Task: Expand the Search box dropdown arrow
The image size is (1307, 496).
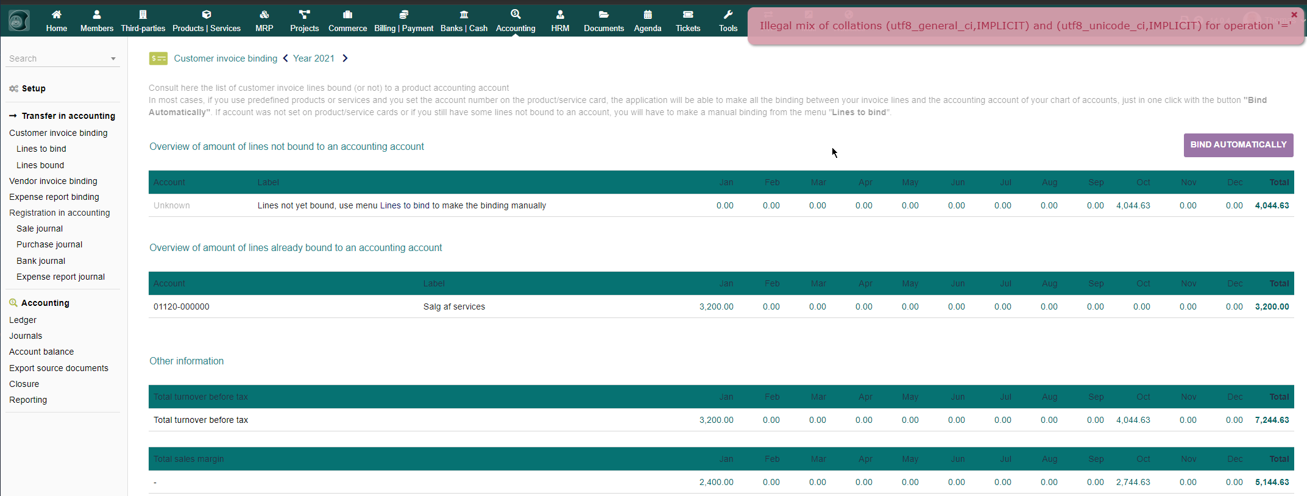Action: [x=113, y=59]
